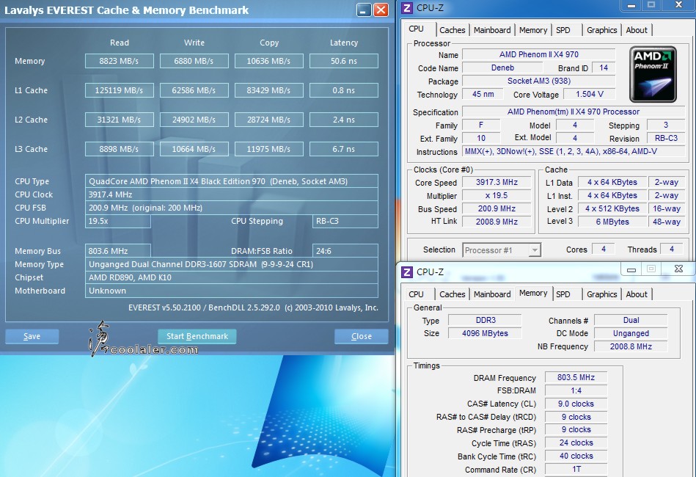Click Motherboard value Unknown
The height and width of the screenshot is (477, 696).
[x=232, y=291]
